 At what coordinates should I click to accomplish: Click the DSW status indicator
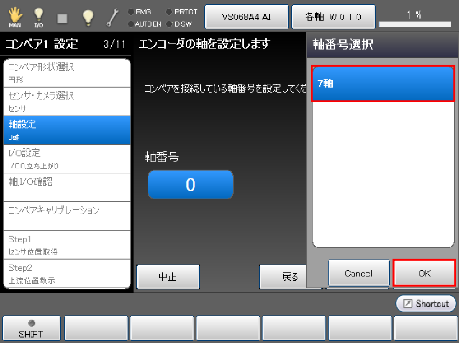pyautogui.click(x=179, y=24)
